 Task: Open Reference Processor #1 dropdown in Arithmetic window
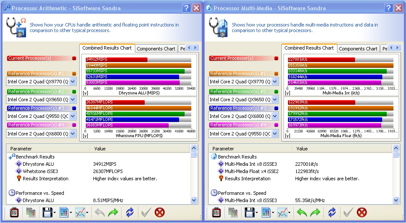73,82
